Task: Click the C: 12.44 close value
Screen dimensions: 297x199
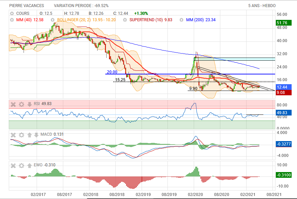Action: 121,13
